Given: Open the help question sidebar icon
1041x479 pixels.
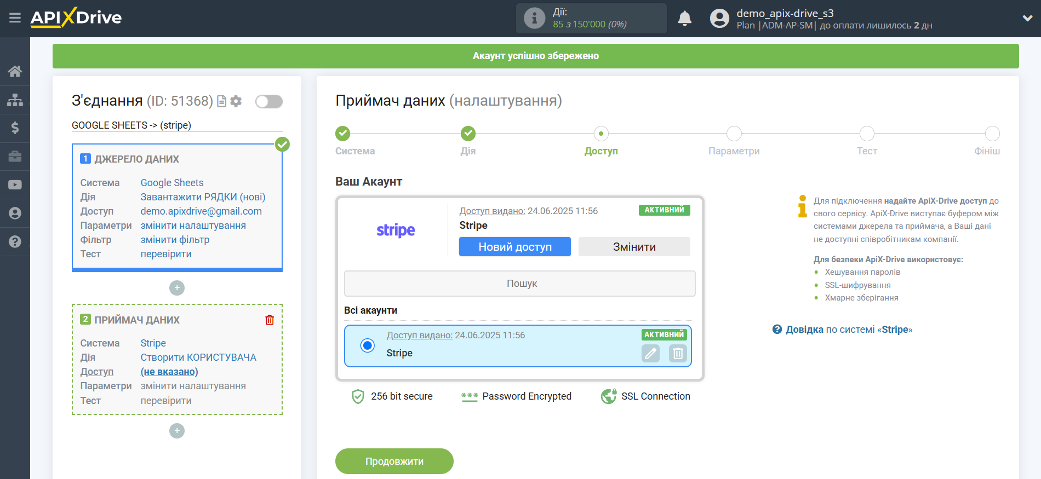Looking at the screenshot, I should tap(15, 241).
